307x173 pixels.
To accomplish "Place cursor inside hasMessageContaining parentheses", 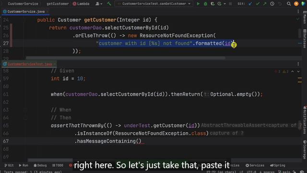I will (x=139, y=141).
